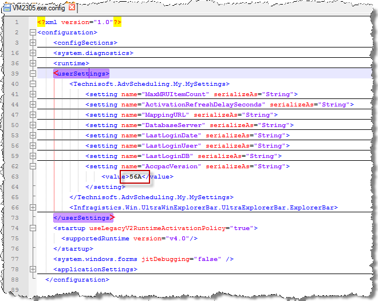The height and width of the screenshot is (301, 378).
Task: Close the VM2305.exe.config tab
Action: tap(72, 7)
